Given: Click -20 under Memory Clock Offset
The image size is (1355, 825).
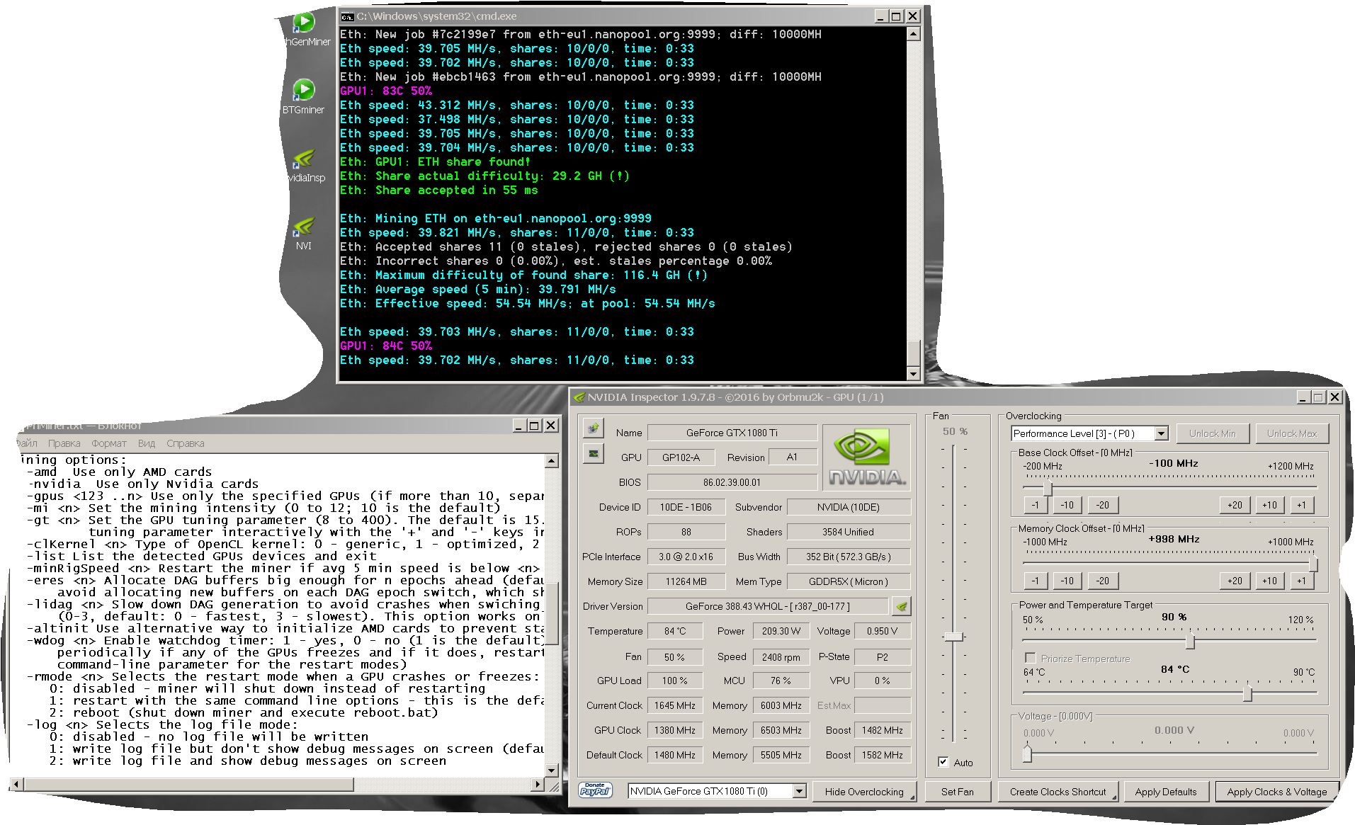Looking at the screenshot, I should click(1102, 581).
